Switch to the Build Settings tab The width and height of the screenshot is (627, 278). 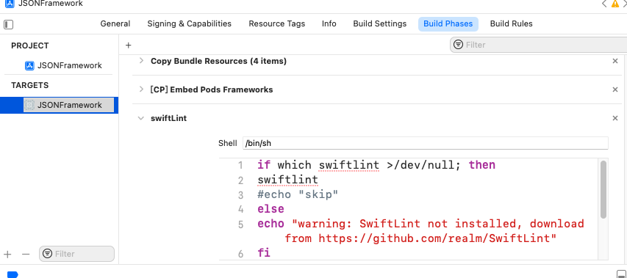[x=379, y=24]
